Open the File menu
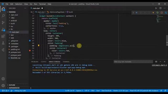This screenshot has height=94, width=168. [x=7, y=4]
